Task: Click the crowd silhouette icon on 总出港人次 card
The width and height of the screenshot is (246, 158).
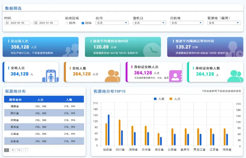Action: pyautogui.click(x=70, y=50)
